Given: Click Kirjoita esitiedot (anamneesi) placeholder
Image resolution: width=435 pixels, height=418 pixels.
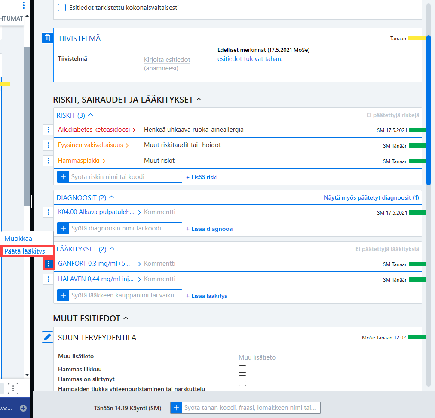Looking at the screenshot, I should click(x=167, y=64).
